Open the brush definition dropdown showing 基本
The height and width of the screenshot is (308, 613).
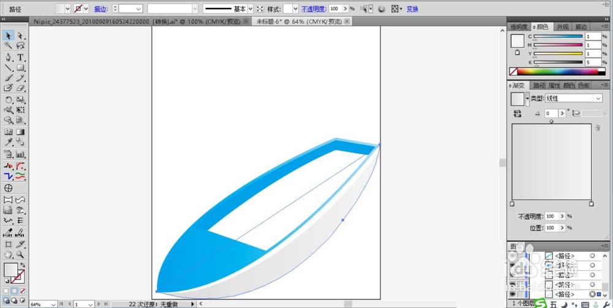[x=251, y=9]
